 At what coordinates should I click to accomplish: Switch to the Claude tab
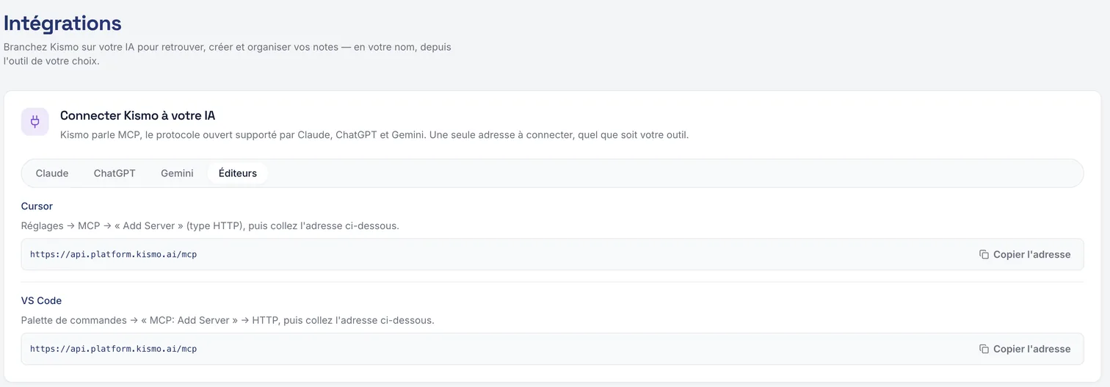point(52,173)
